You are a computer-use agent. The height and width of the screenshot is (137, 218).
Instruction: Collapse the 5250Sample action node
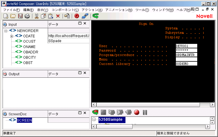pos(94,119)
